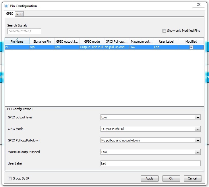Sort by Pin Name column header
This screenshot has width=209, height=187.
coord(17,41)
